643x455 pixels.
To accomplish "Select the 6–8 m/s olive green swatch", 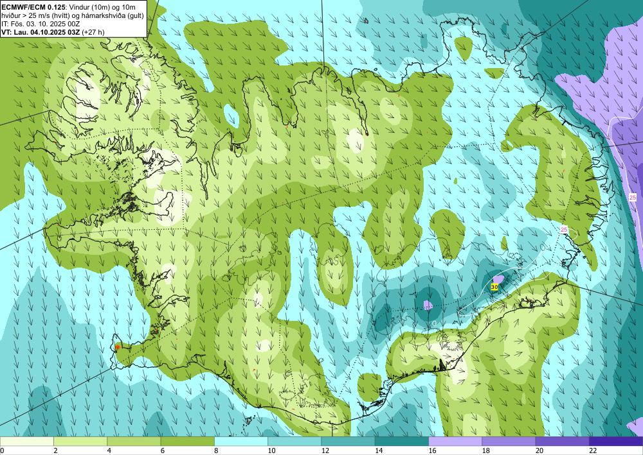I will coord(187,442).
